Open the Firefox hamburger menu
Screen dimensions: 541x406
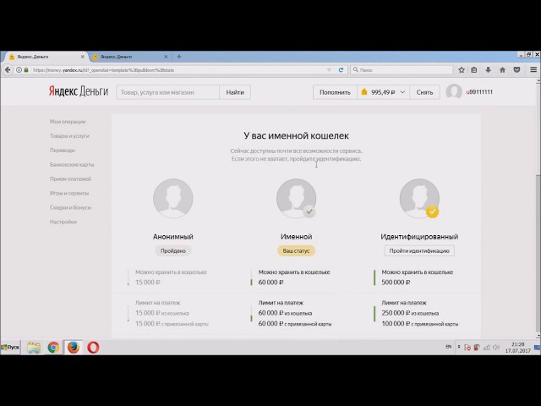[x=533, y=70]
